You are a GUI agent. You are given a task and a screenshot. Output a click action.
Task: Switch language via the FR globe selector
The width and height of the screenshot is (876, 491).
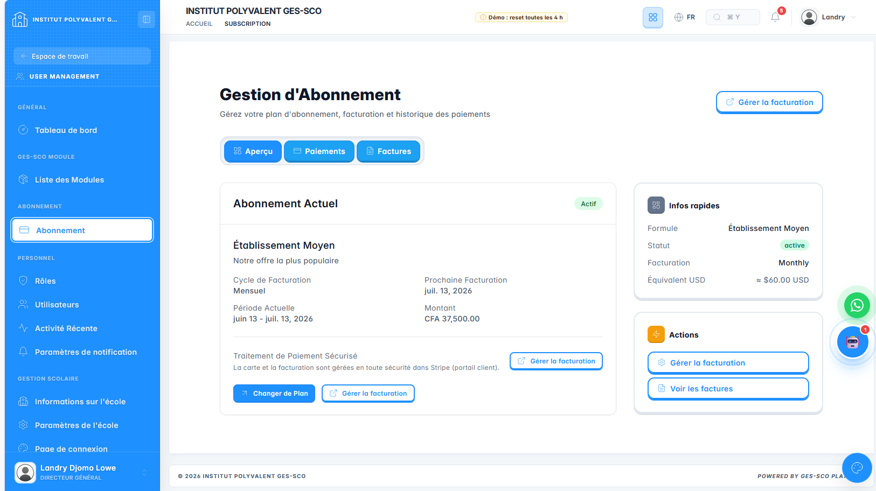click(685, 17)
